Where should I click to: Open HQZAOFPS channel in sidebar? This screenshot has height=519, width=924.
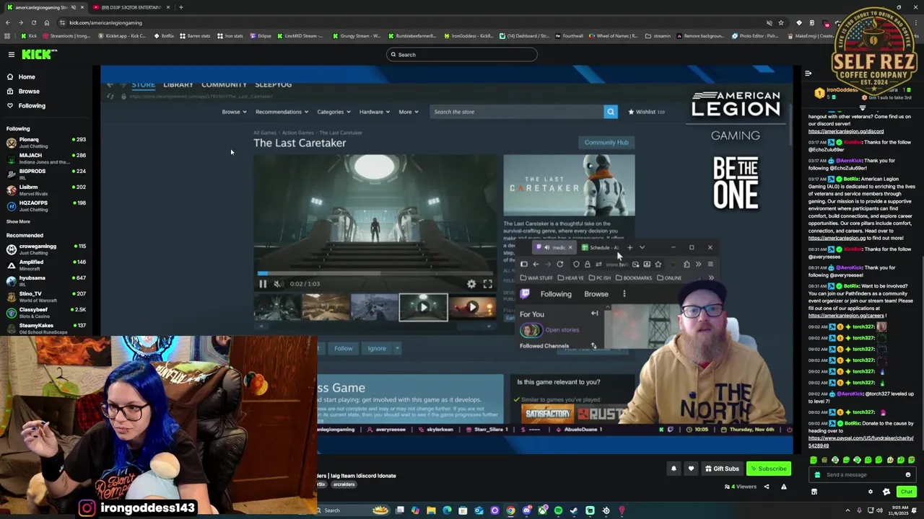click(46, 205)
